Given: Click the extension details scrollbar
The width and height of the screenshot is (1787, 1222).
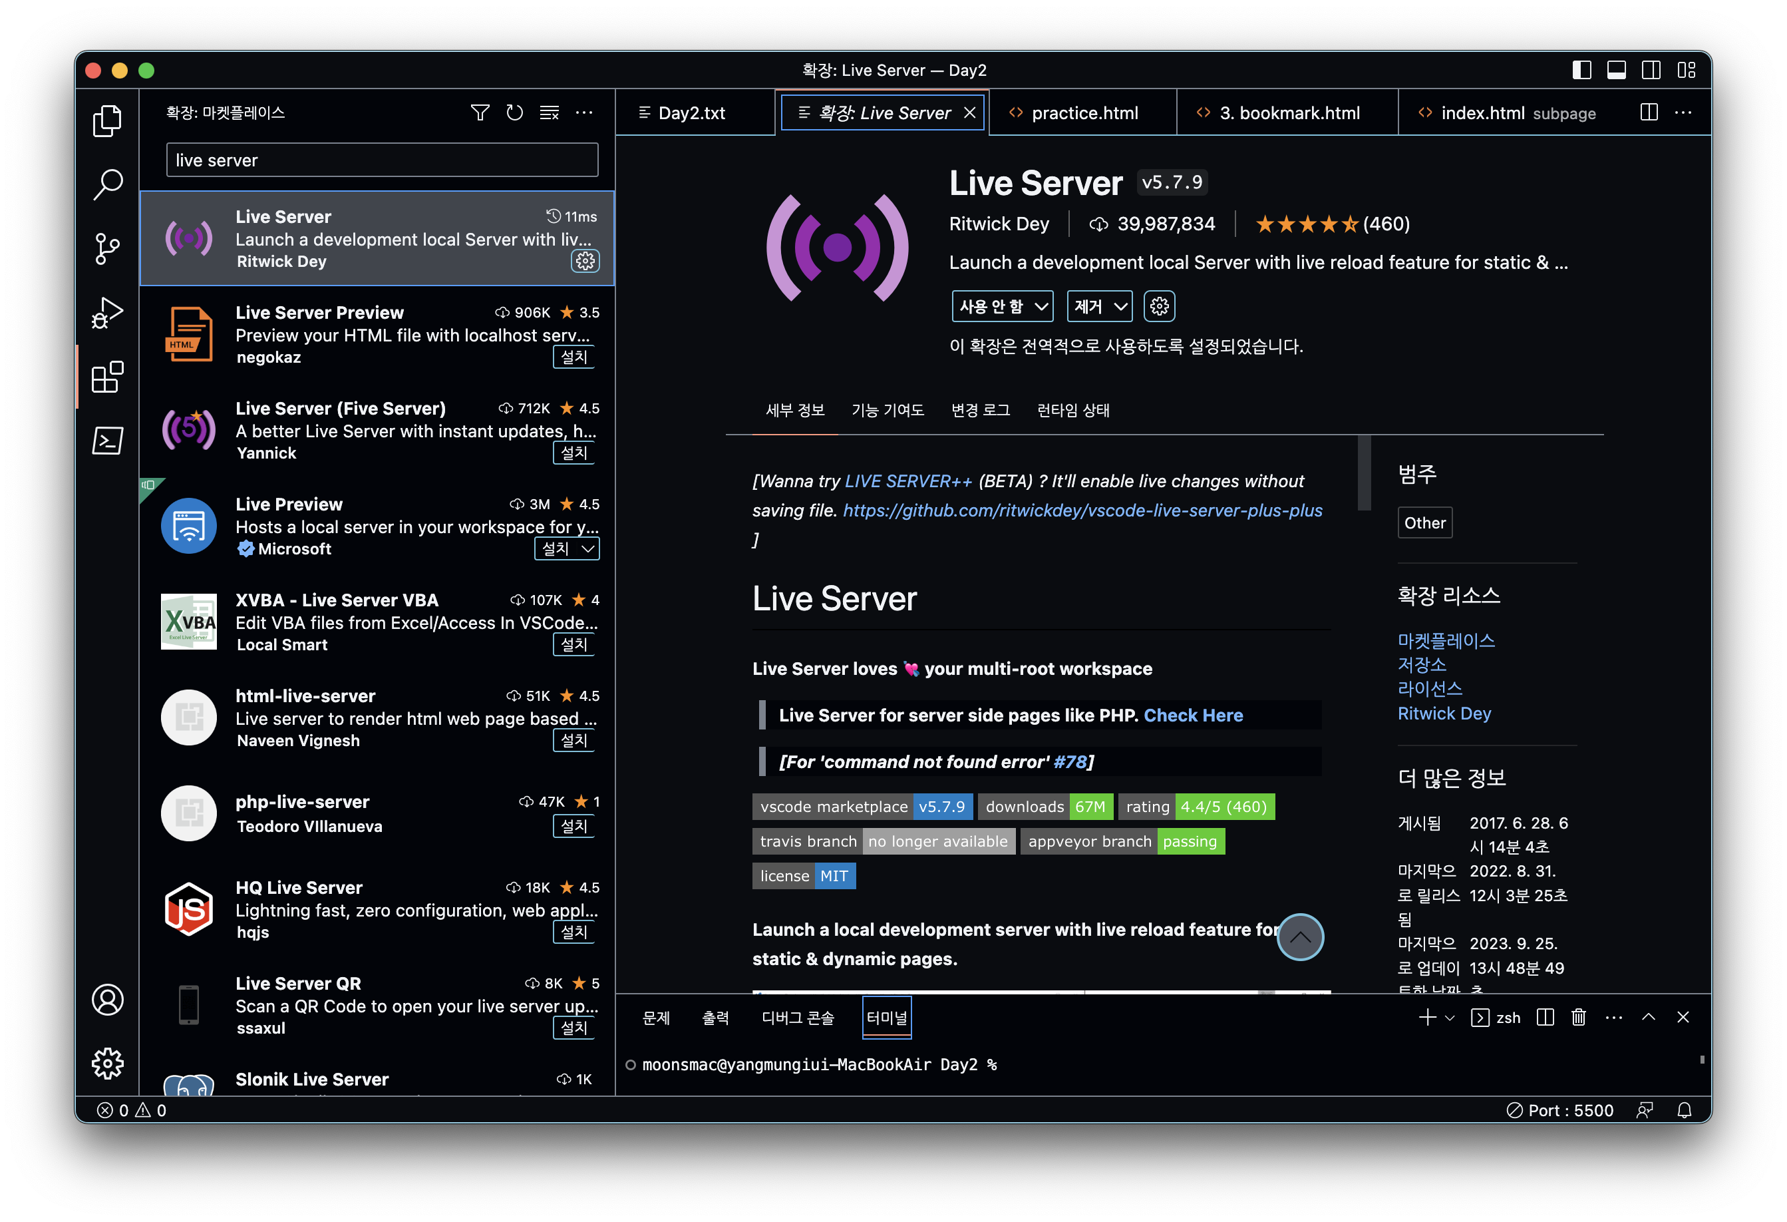Looking at the screenshot, I should (x=1364, y=473).
